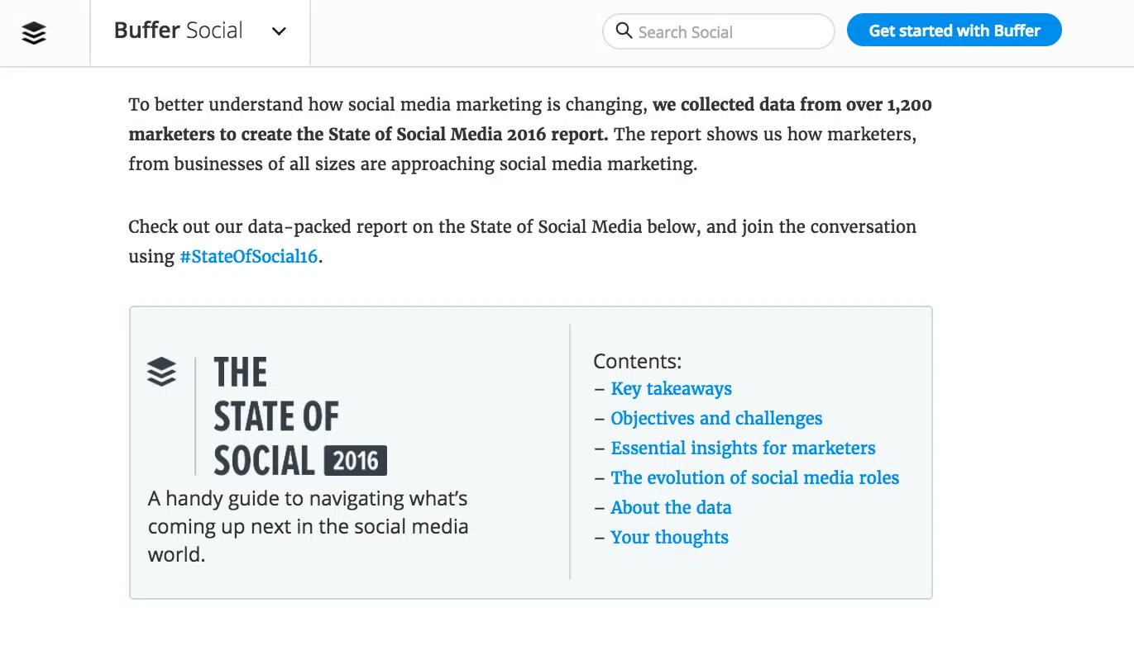Click the magnifying glass search icon

pos(624,31)
